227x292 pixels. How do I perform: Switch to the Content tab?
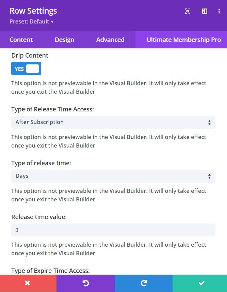[21, 40]
